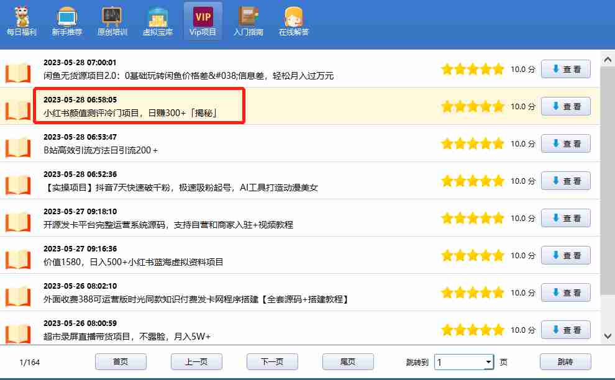
Task: View the 闲鱼无货源项目2.0 entry with 查看
Action: (x=565, y=69)
